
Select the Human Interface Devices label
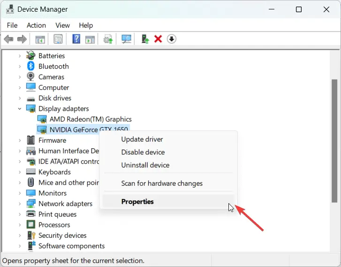coord(69,151)
